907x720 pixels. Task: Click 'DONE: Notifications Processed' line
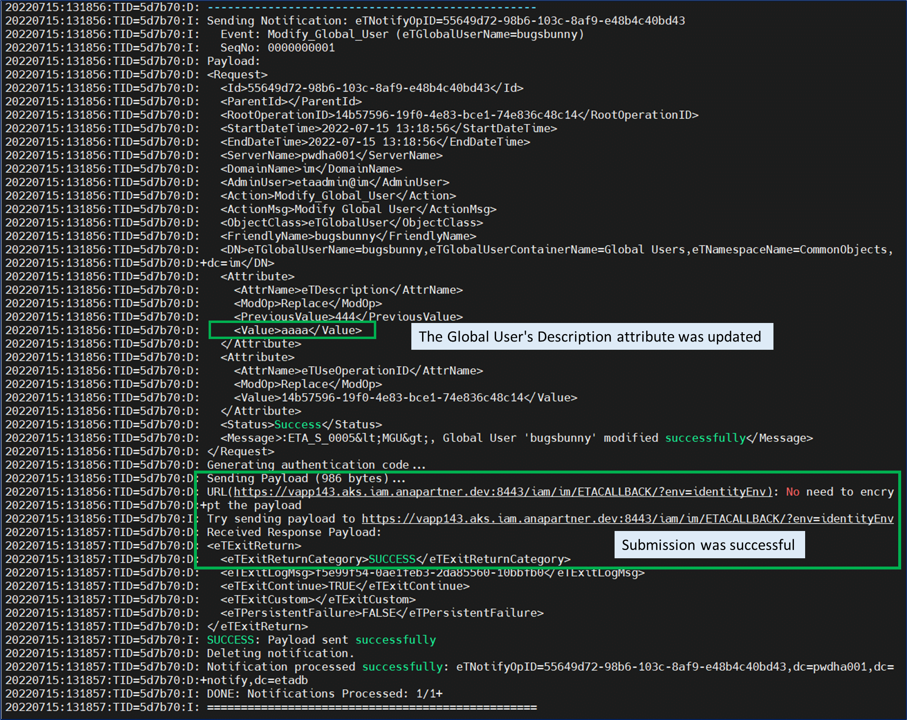[x=324, y=693]
